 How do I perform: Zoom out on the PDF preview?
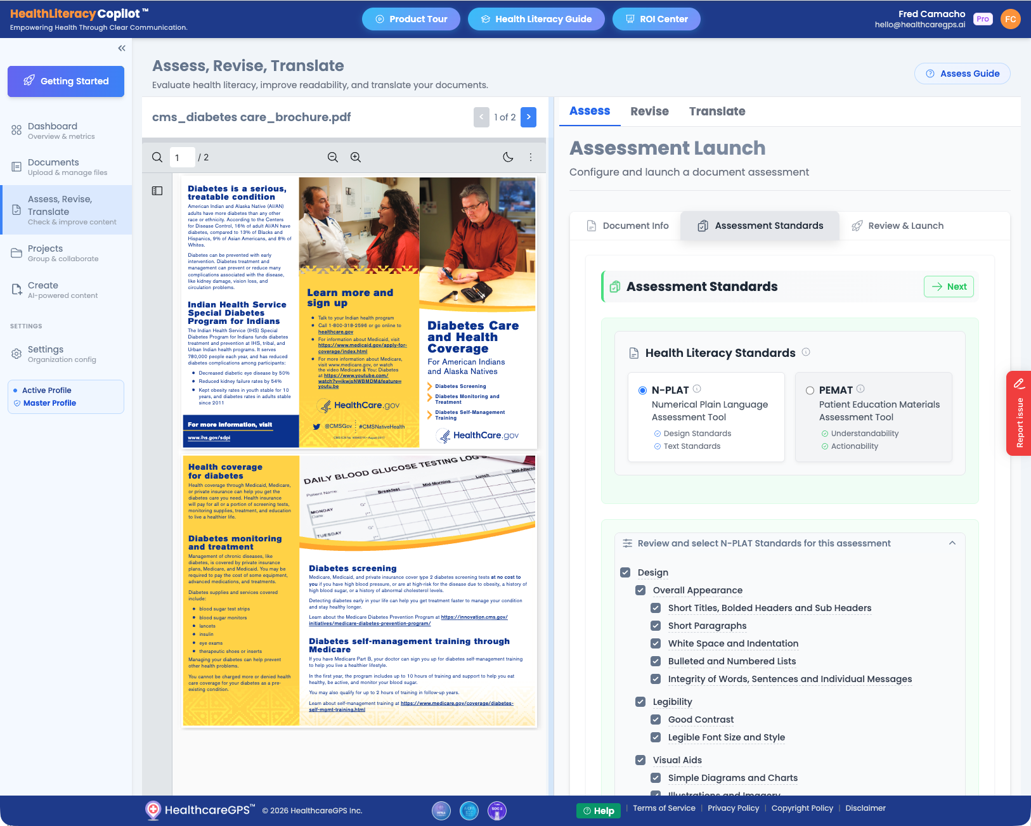tap(332, 157)
